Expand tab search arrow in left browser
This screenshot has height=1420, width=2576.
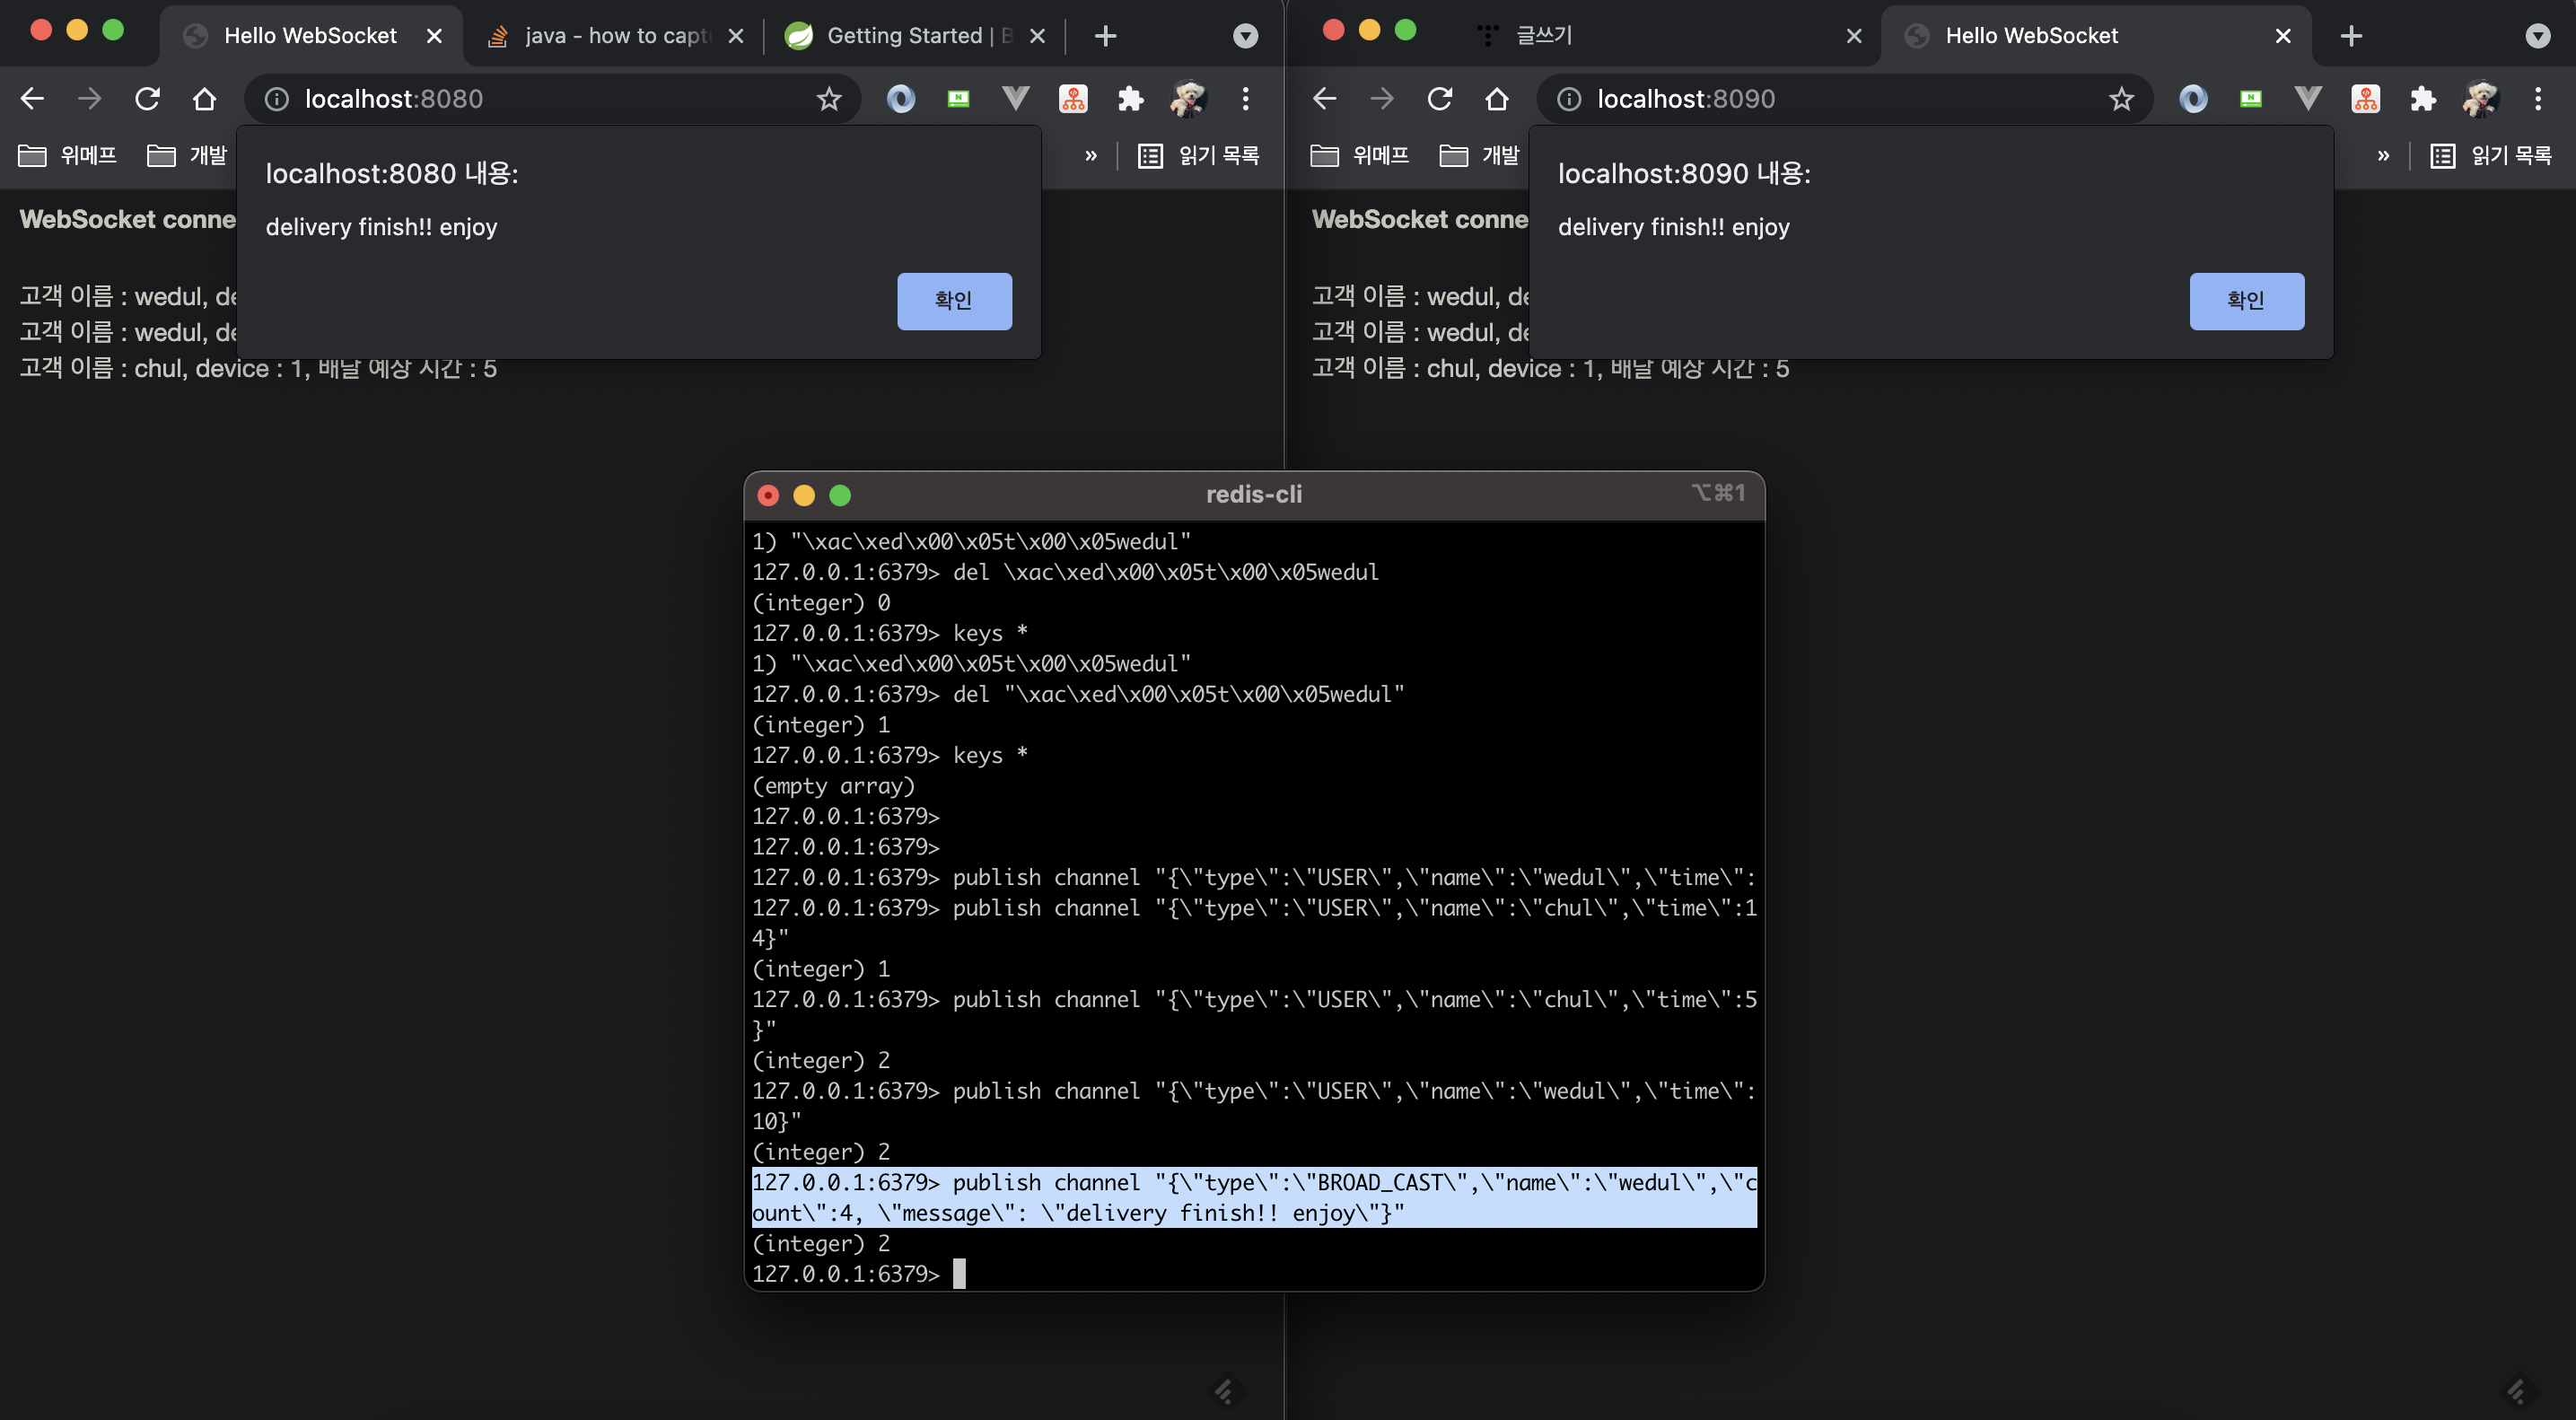[x=1245, y=36]
